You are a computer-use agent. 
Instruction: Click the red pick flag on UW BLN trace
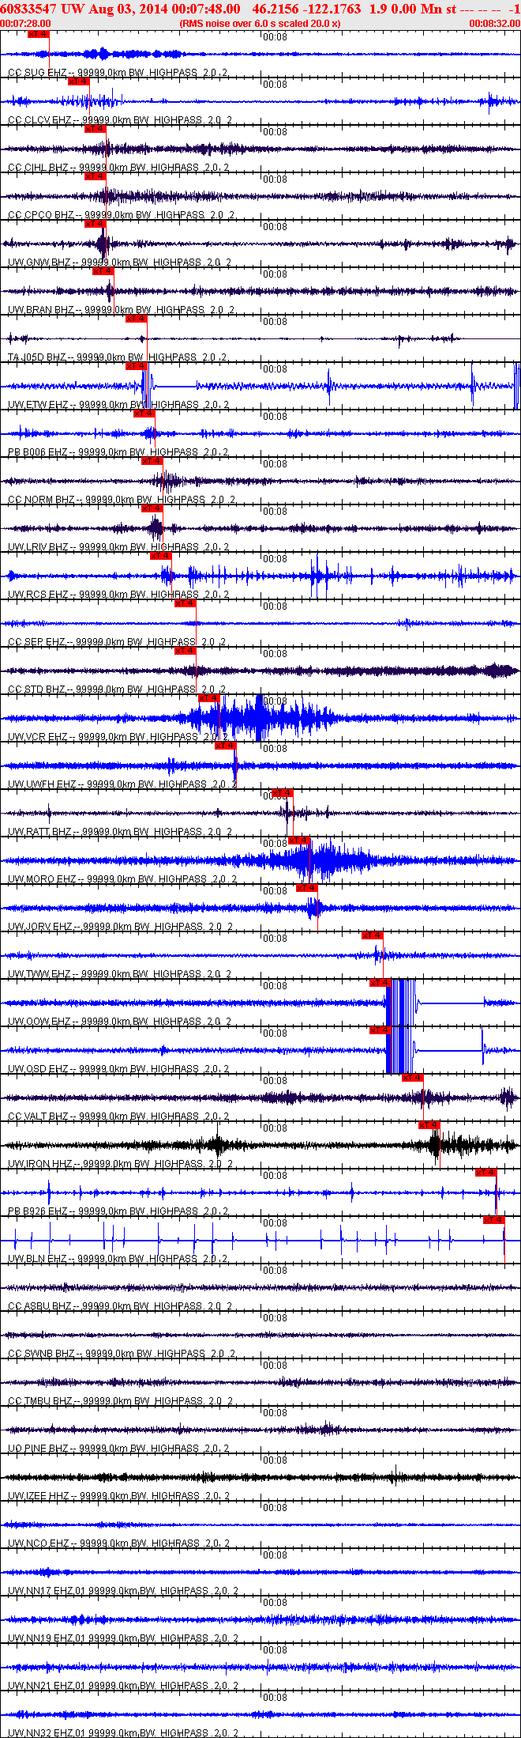point(494,1220)
